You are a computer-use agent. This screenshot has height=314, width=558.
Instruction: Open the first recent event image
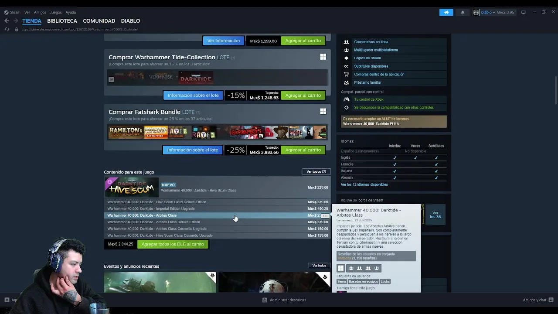(160, 282)
